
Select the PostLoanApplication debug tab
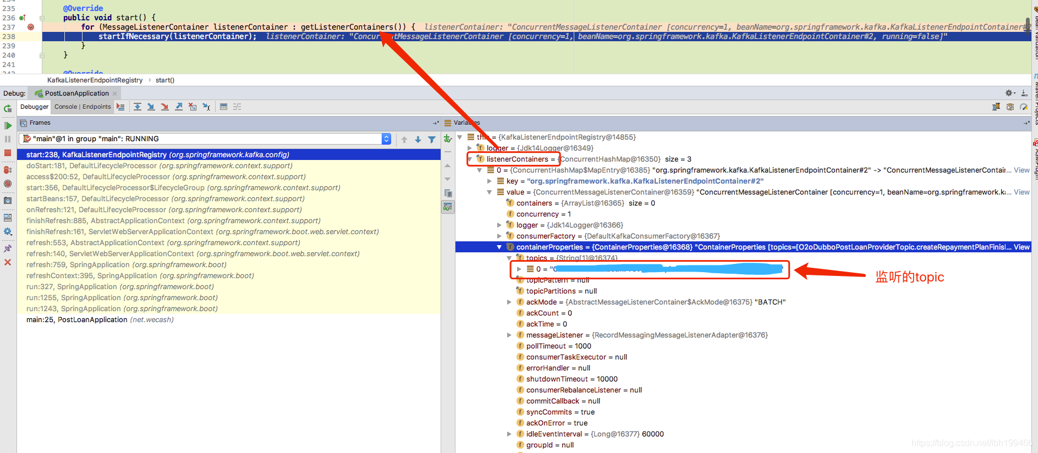click(x=76, y=93)
